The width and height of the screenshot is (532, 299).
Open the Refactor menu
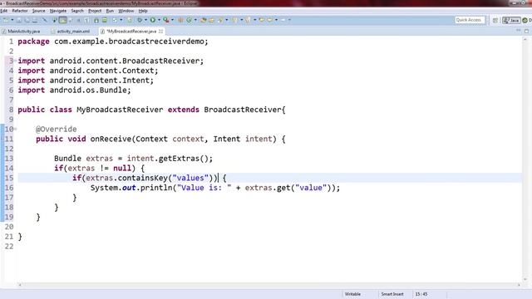[20, 11]
